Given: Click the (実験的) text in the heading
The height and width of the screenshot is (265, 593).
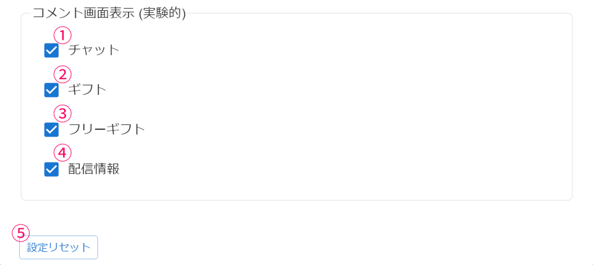Looking at the screenshot, I should tap(162, 13).
